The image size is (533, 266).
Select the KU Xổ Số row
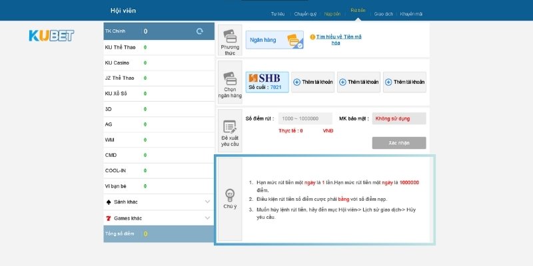(x=159, y=94)
